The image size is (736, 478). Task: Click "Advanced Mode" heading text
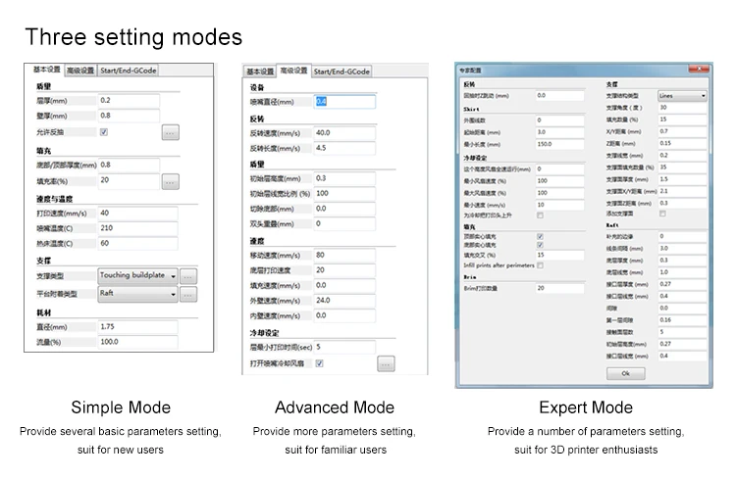[335, 407]
